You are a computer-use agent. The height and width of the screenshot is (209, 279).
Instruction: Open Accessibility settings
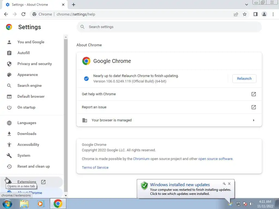coord(28,145)
